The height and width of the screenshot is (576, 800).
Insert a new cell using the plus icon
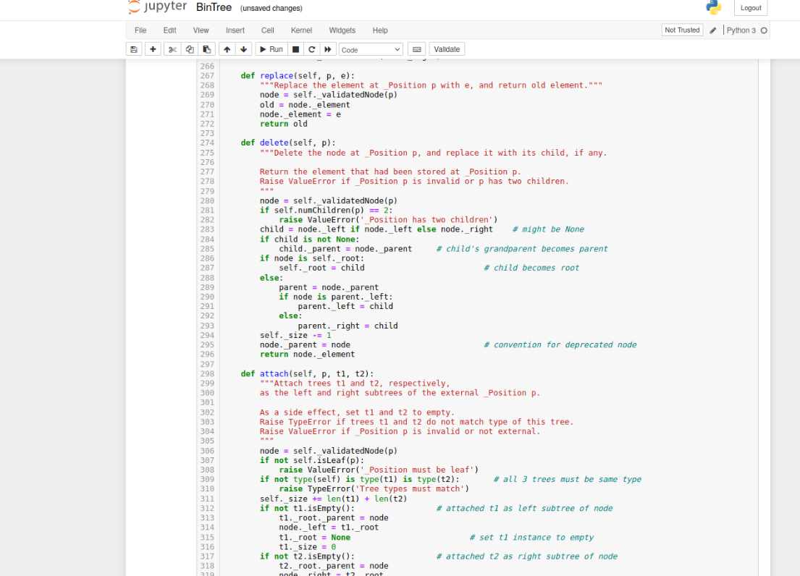click(153, 48)
